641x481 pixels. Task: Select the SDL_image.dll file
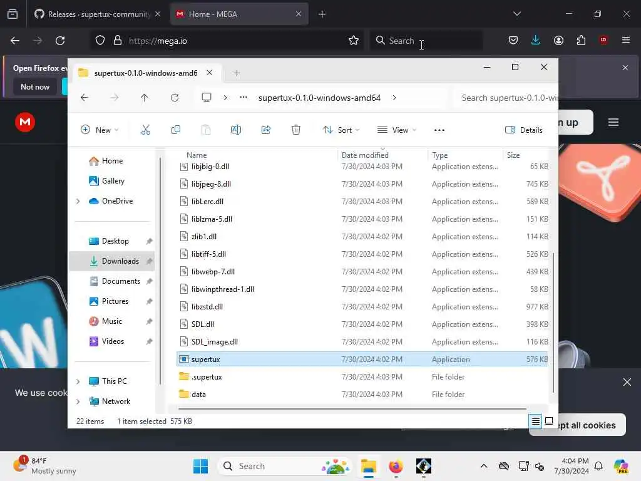point(362,341)
